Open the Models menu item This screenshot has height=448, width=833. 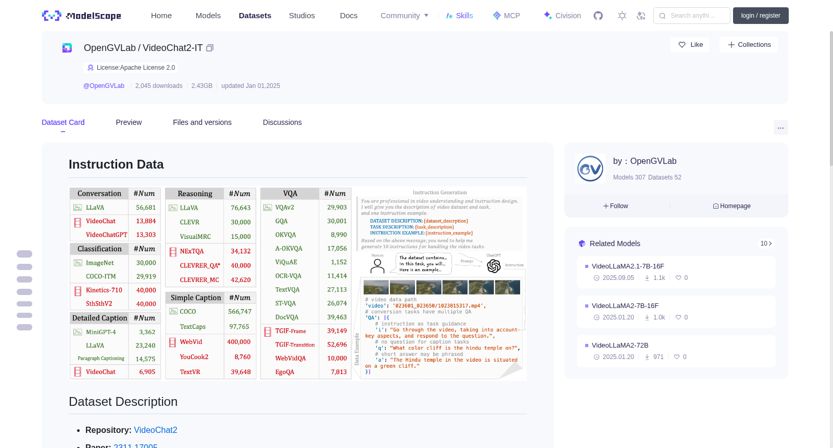pyautogui.click(x=208, y=16)
